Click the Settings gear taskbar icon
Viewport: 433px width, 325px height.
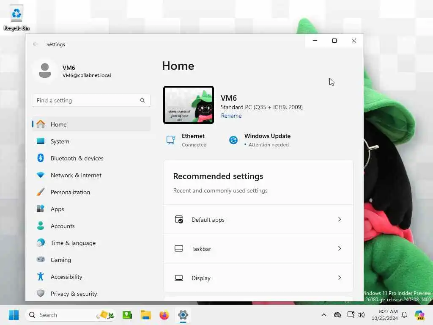(183, 315)
